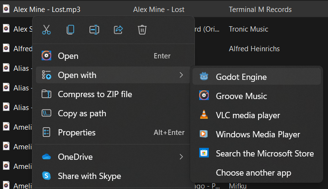This screenshot has width=328, height=189.
Task: Click the Alfred Heinrichs artist cell
Action: pyautogui.click(x=254, y=49)
